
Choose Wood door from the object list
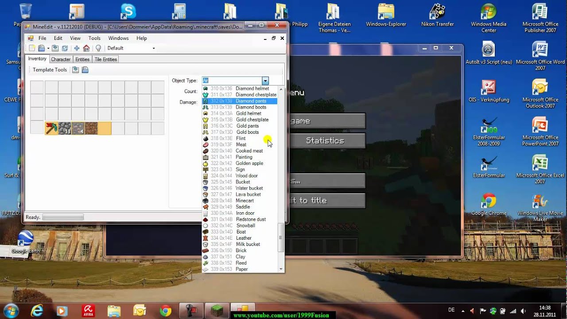pos(240,175)
